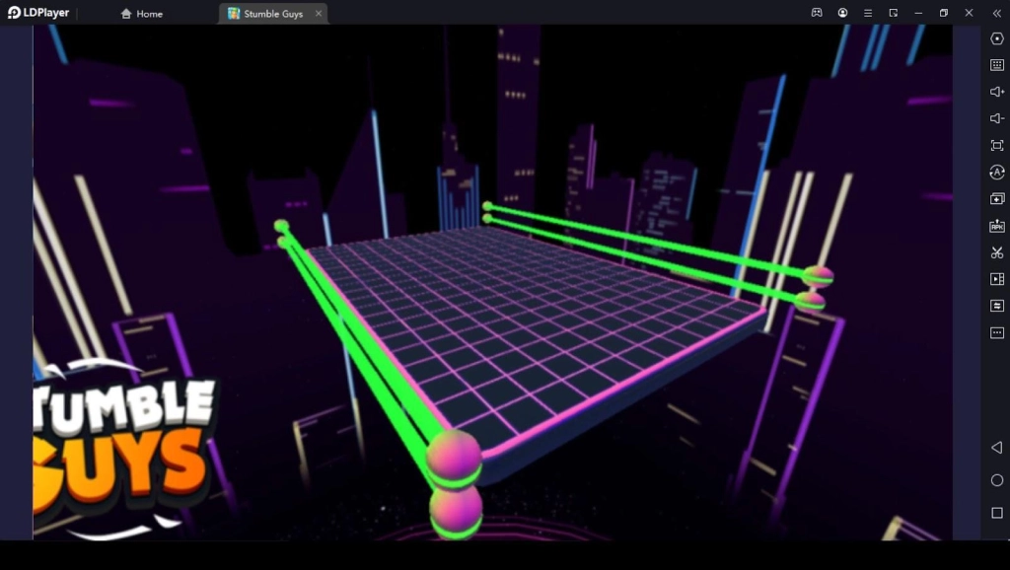1010x570 pixels.
Task: Switch to the Home tab
Action: click(x=142, y=14)
